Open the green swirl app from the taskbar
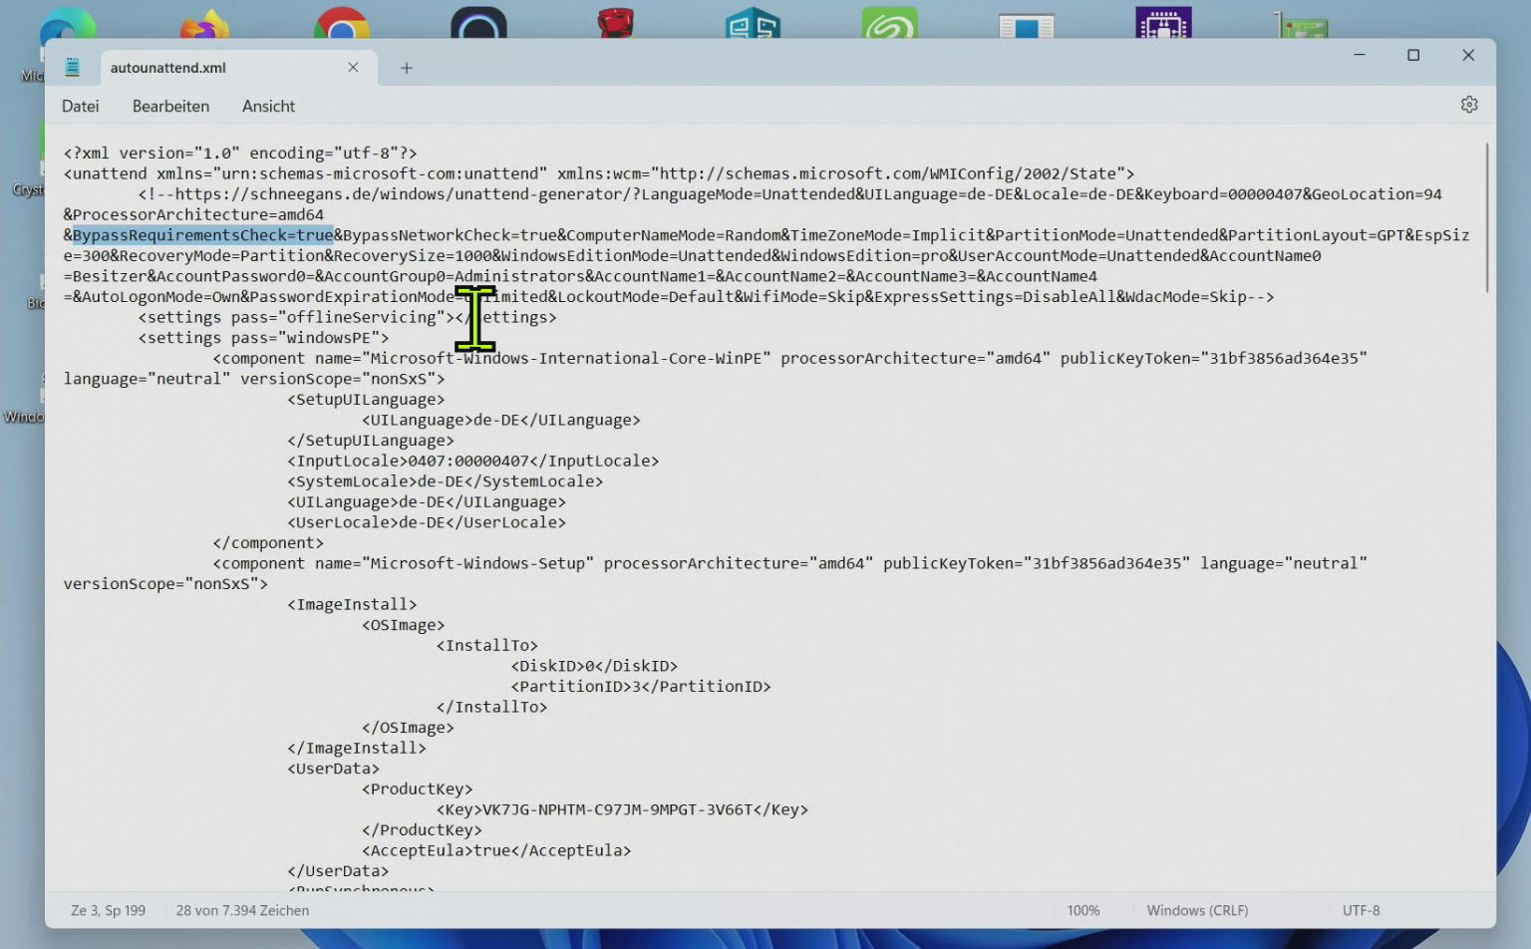This screenshot has height=949, width=1531. pos(889,20)
